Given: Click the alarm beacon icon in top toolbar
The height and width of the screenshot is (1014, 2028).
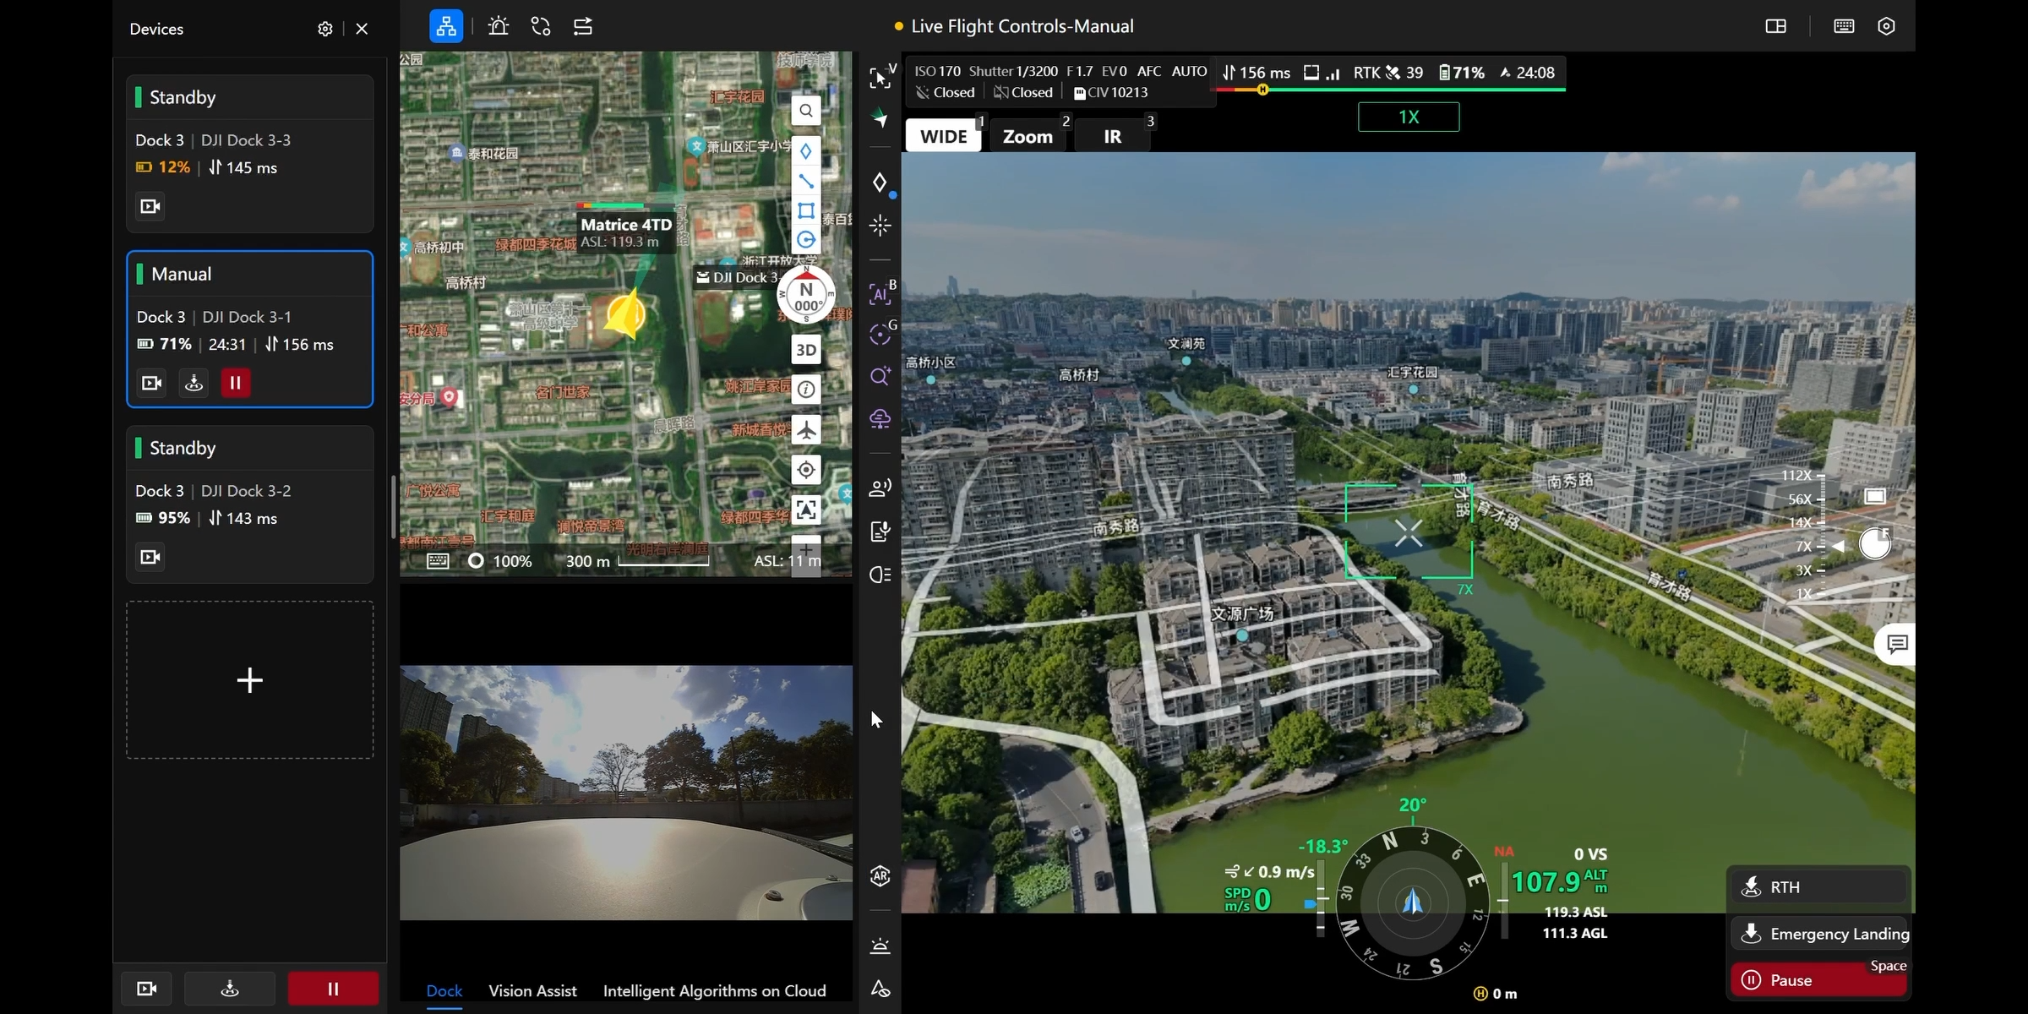Looking at the screenshot, I should point(499,26).
